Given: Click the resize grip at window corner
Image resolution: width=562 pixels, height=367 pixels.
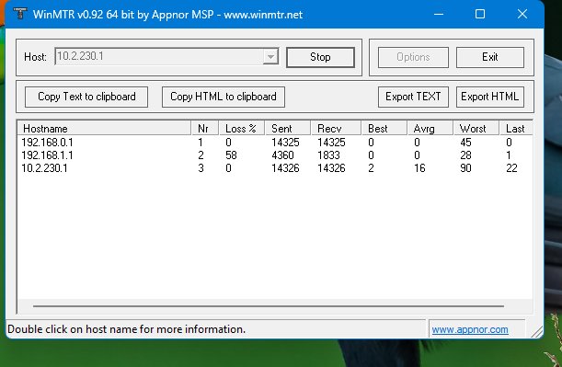Looking at the screenshot, I should [537, 331].
